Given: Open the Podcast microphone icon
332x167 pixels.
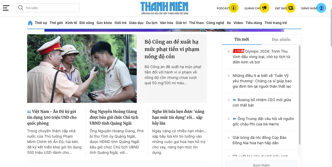Looking at the screenshot, I should tap(234, 8).
